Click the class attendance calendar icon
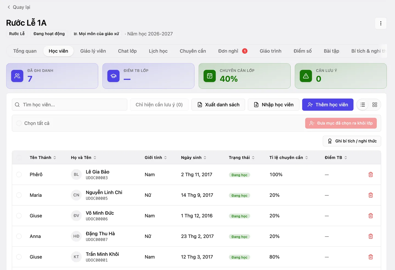 tap(210, 76)
